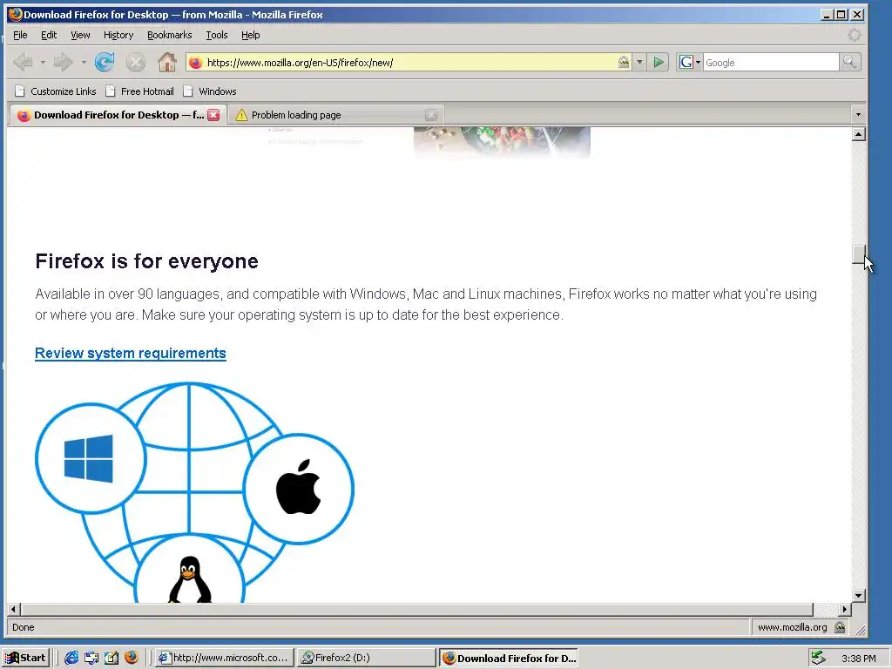Click the Firefox site icon in address bar
The height and width of the screenshot is (669, 892).
pyautogui.click(x=195, y=63)
